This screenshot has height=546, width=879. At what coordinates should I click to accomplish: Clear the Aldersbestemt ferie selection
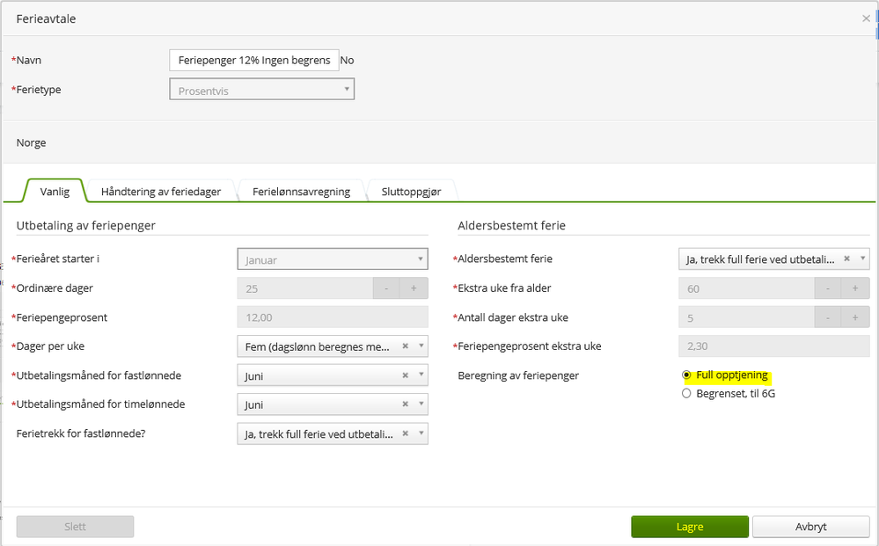tap(846, 259)
